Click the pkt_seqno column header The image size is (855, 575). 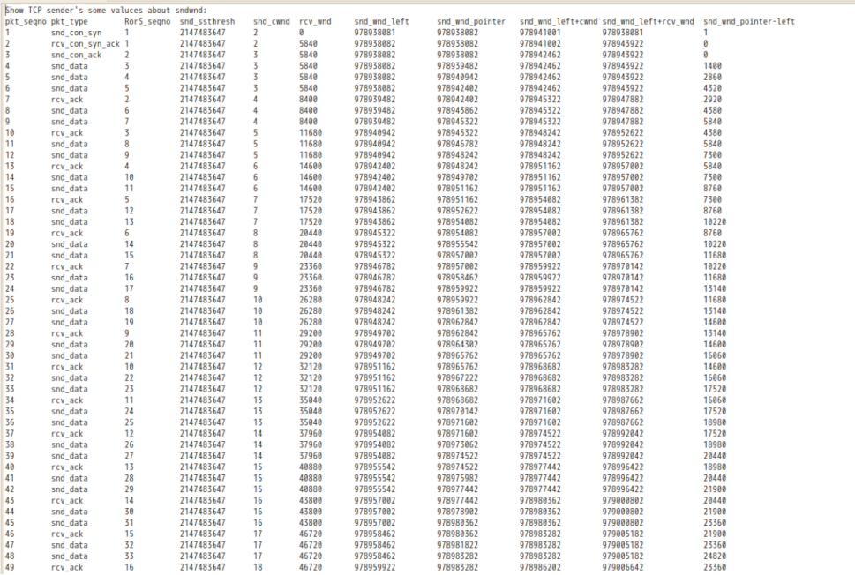click(x=24, y=20)
